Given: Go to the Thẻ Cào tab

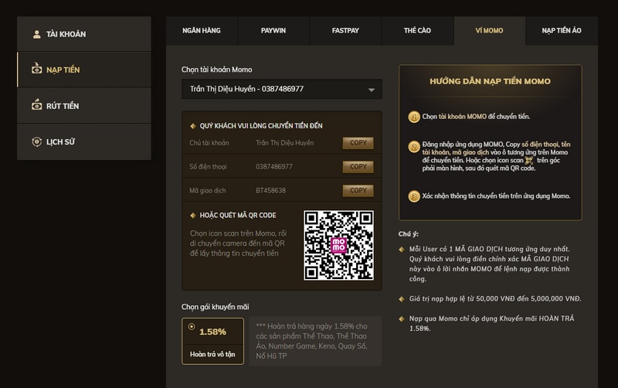Looking at the screenshot, I should pyautogui.click(x=417, y=30).
